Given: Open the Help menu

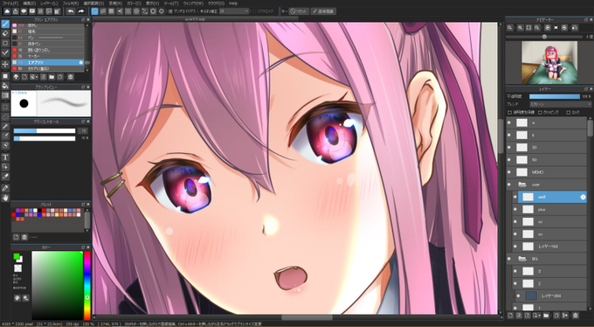Looking at the screenshot, I should pyautogui.click(x=233, y=3).
